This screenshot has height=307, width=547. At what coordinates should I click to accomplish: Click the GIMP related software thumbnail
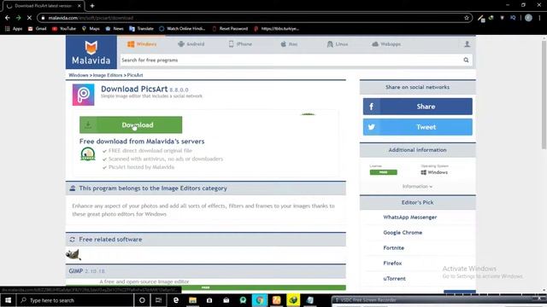(74, 254)
